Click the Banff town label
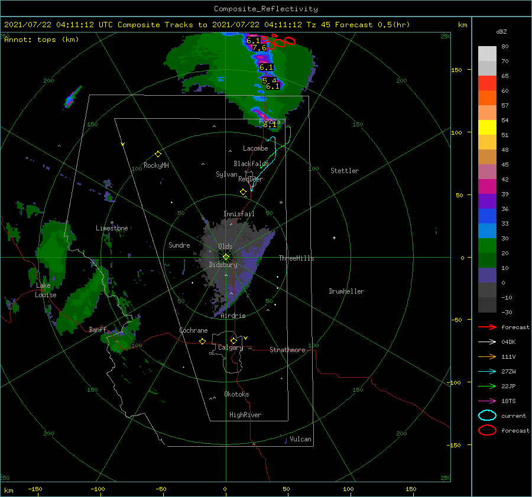This screenshot has width=532, height=497. (98, 329)
